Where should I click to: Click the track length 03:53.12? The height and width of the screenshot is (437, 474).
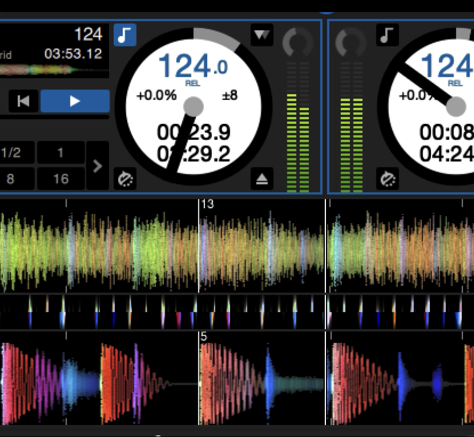click(73, 54)
